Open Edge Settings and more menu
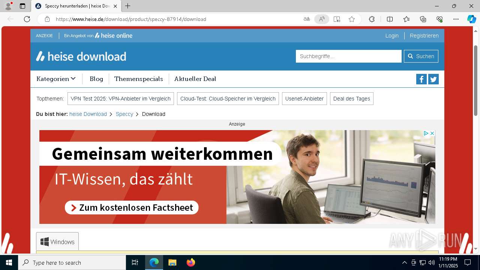Image resolution: width=480 pixels, height=270 pixels. [456, 19]
